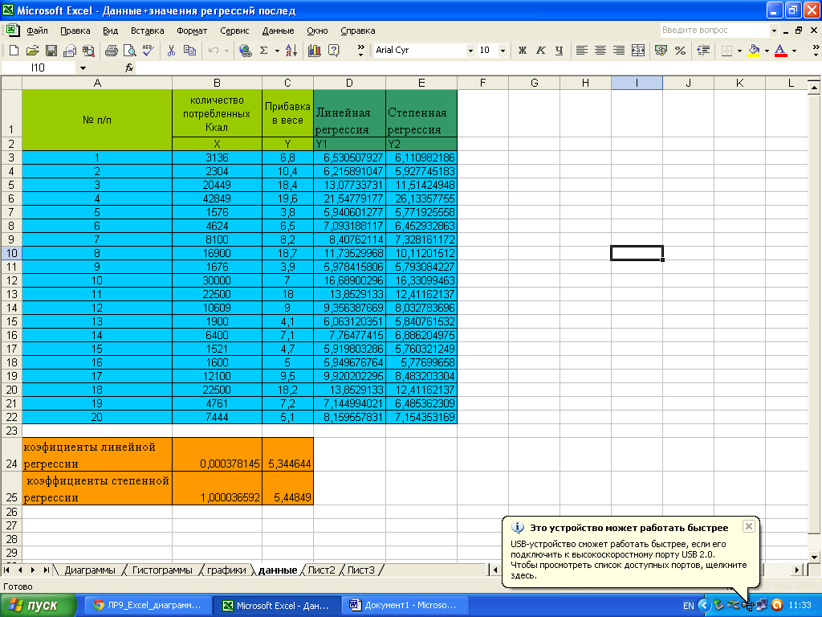Click the Name Box showing I10
Viewport: 822px width, 617px height.
pyautogui.click(x=40, y=67)
